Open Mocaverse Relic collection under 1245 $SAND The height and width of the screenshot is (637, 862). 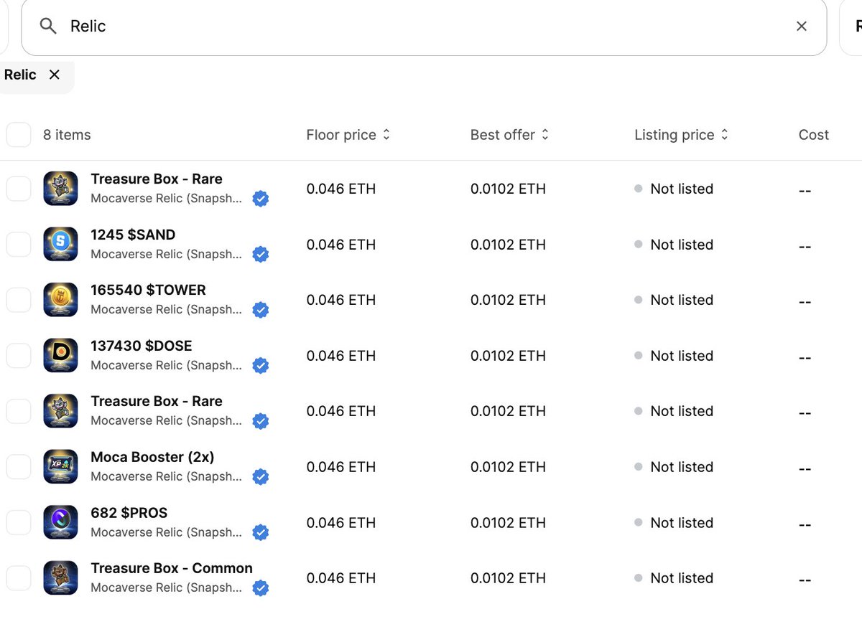pyautogui.click(x=167, y=254)
